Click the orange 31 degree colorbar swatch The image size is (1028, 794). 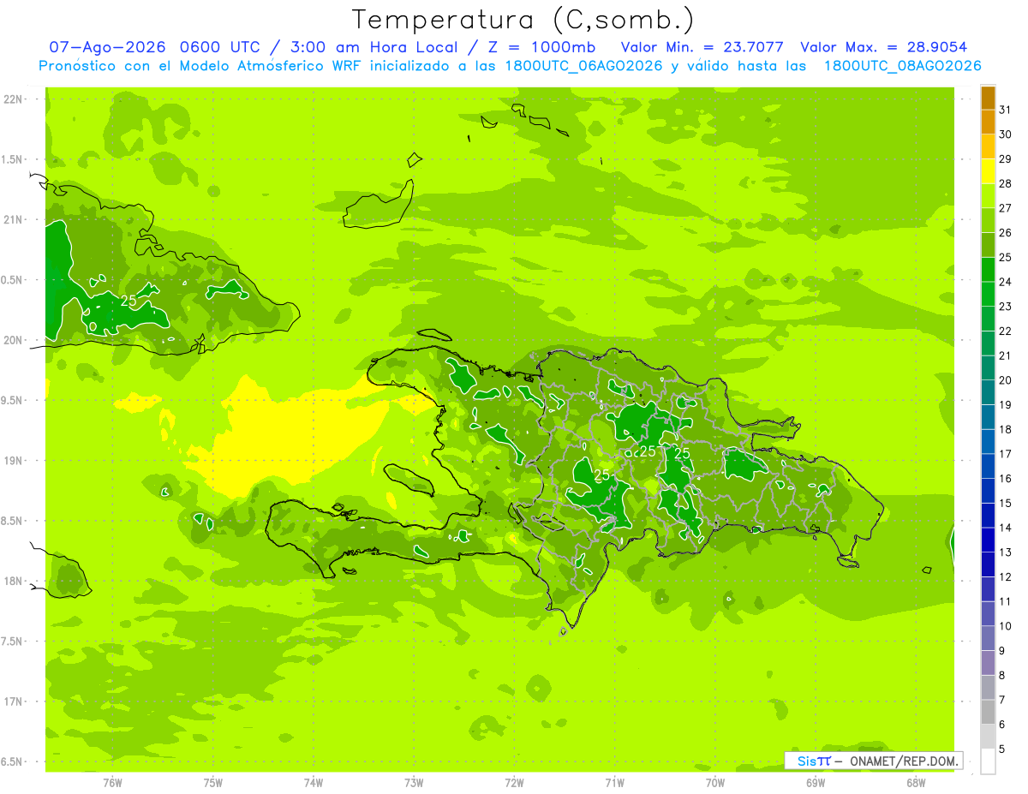click(988, 99)
